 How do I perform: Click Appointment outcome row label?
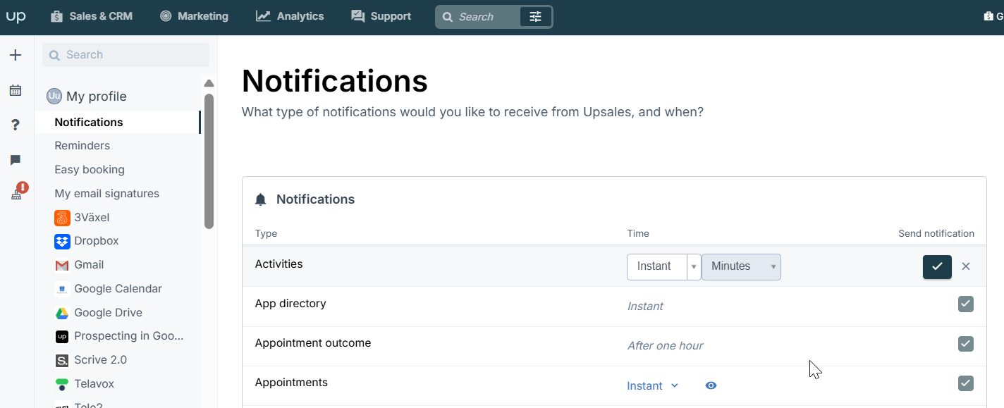[x=313, y=343]
